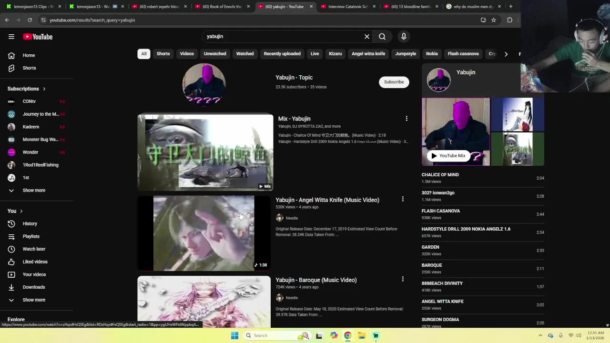The width and height of the screenshot is (610, 343).
Task: Switch to the Book of Enoch browser tab
Action: point(222,7)
